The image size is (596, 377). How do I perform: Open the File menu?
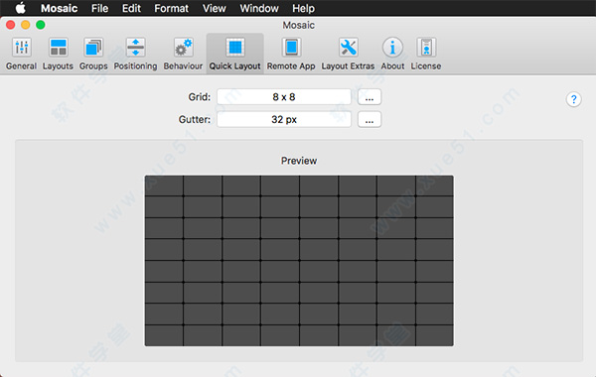(99, 8)
